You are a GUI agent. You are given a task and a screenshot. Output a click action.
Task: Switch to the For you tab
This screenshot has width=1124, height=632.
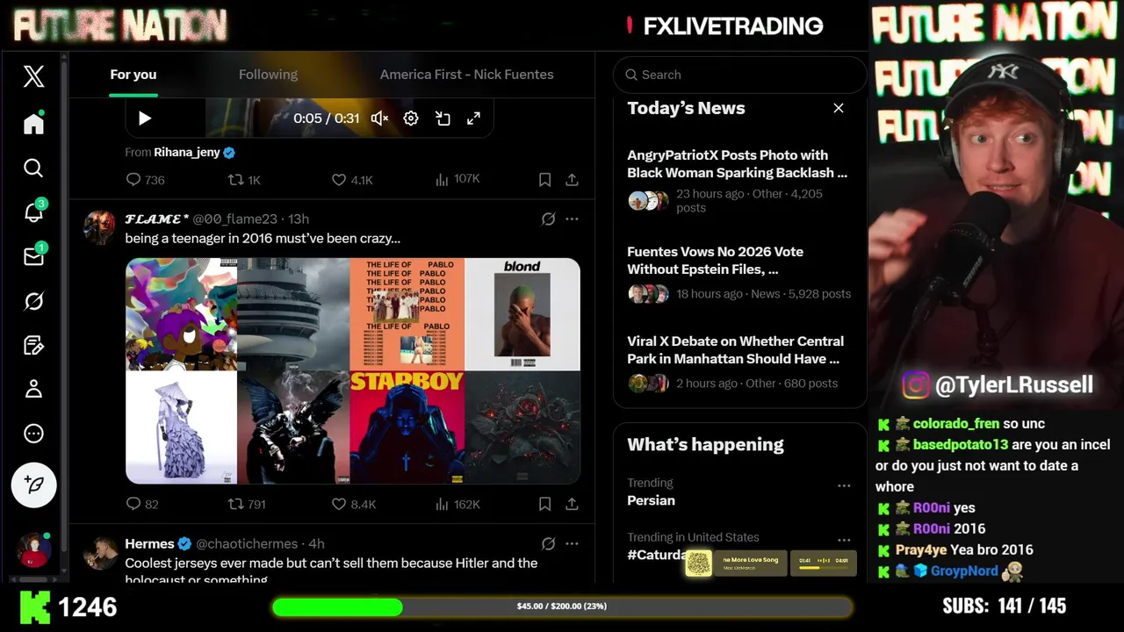(x=133, y=75)
